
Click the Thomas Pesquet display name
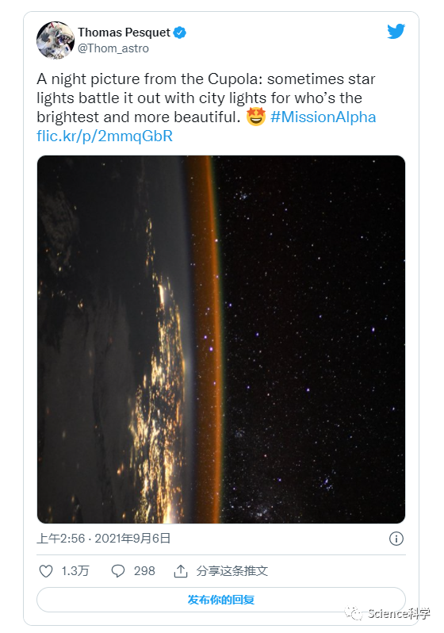click(x=124, y=33)
